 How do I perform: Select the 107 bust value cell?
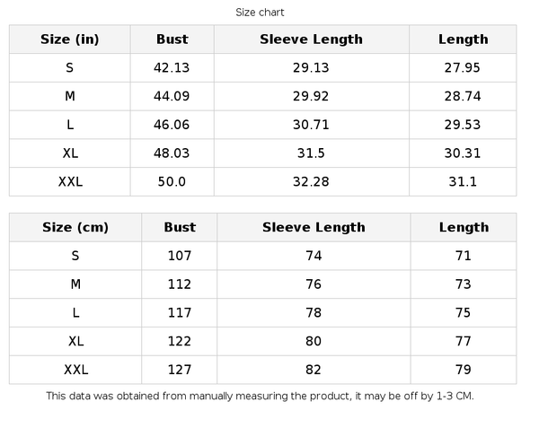(180, 256)
